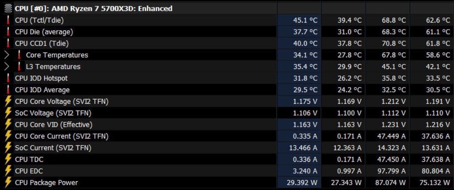
Task: Click thermometer icon beside CPU CCD1 (Tdie)
Action: pyautogui.click(x=8, y=43)
